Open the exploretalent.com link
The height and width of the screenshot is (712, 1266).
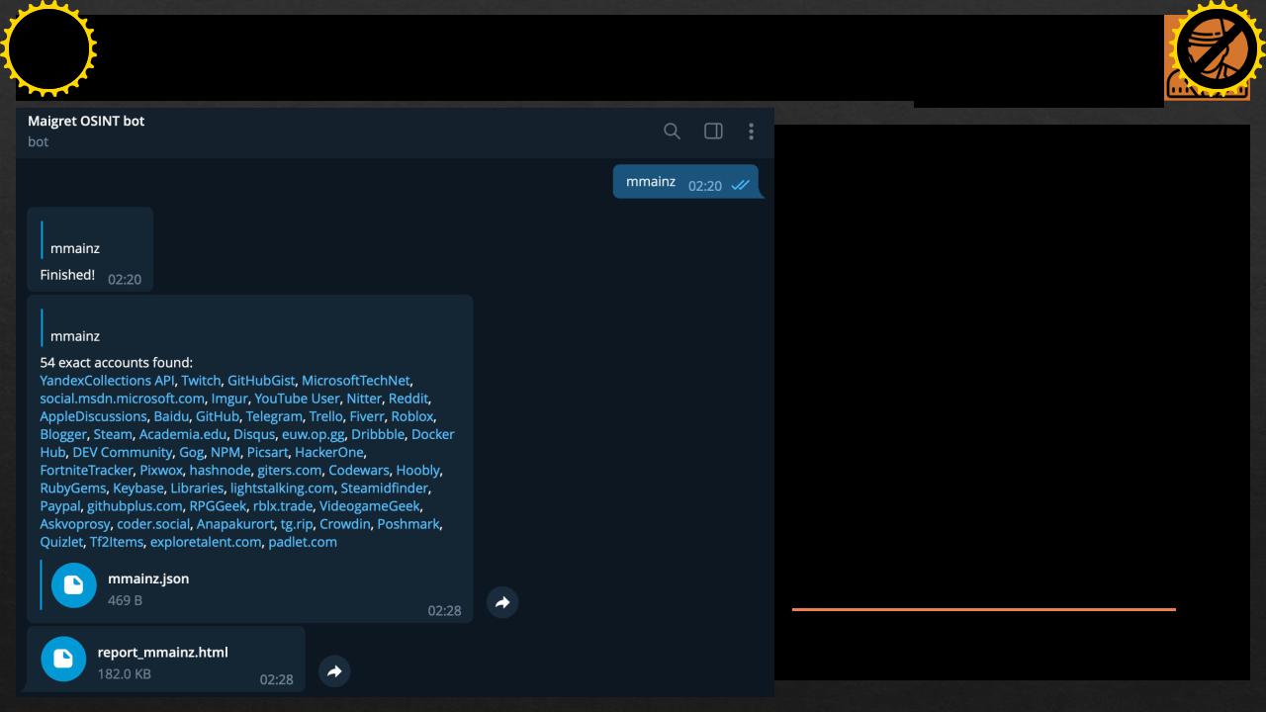point(206,541)
